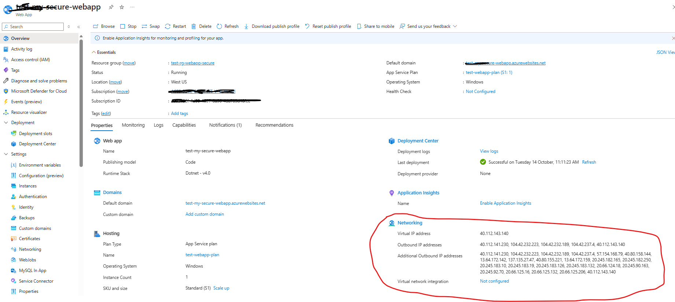
Task: Toggle sidebar expand/collapse all arrows
Action: click(69, 27)
